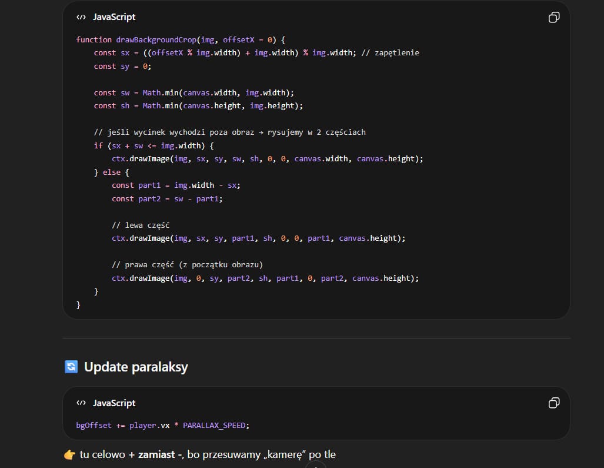Viewport: 604px width, 468px height.
Task: Click the '// zapętlenie' comment
Action: coord(390,53)
